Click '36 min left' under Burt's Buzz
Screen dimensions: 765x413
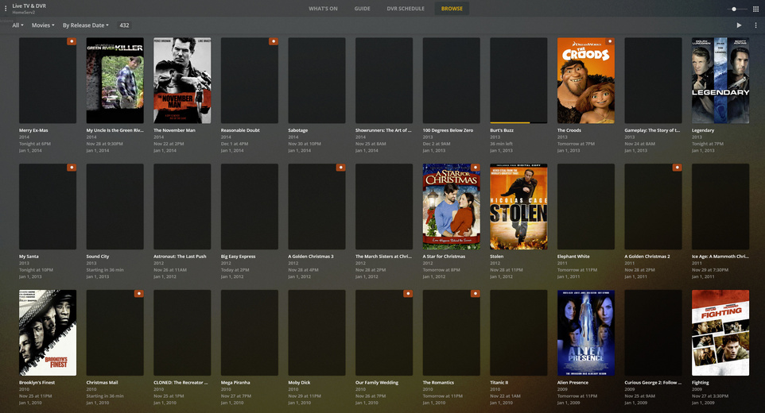(501, 144)
